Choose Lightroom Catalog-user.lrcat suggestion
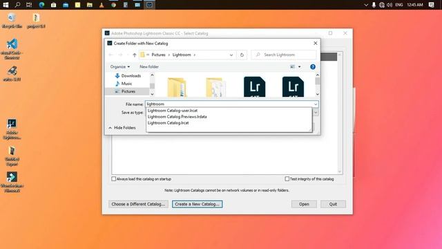The image size is (442, 249). coord(173,111)
